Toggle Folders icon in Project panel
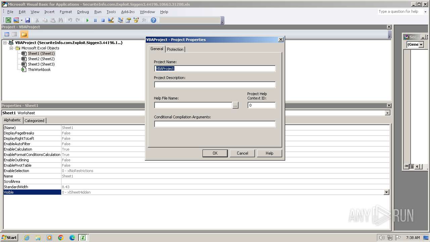 pyautogui.click(x=24, y=34)
